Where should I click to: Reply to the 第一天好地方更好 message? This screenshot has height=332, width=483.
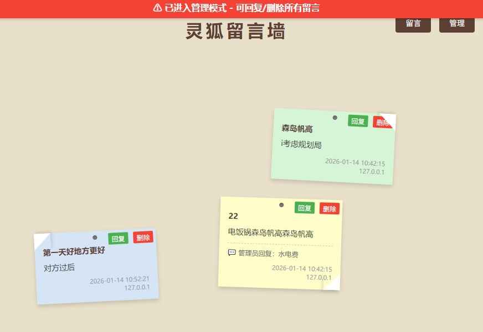point(117,239)
